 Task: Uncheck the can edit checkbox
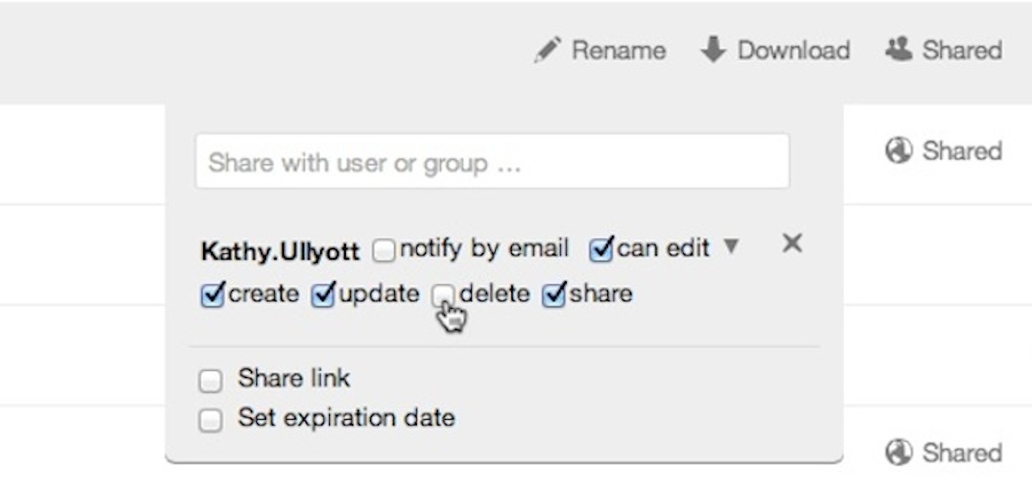pyautogui.click(x=601, y=250)
